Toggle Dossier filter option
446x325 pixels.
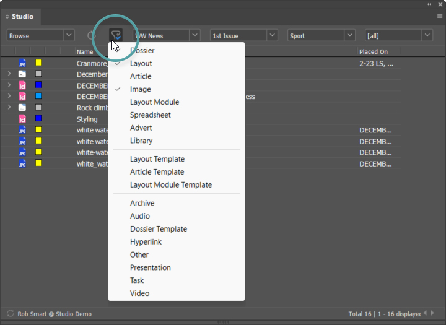click(x=177, y=50)
